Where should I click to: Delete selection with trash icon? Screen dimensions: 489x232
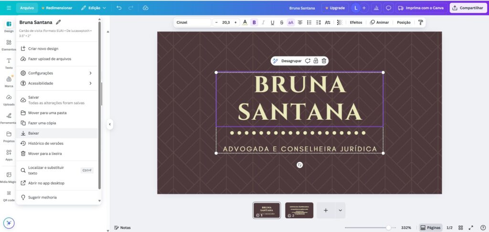(x=324, y=61)
